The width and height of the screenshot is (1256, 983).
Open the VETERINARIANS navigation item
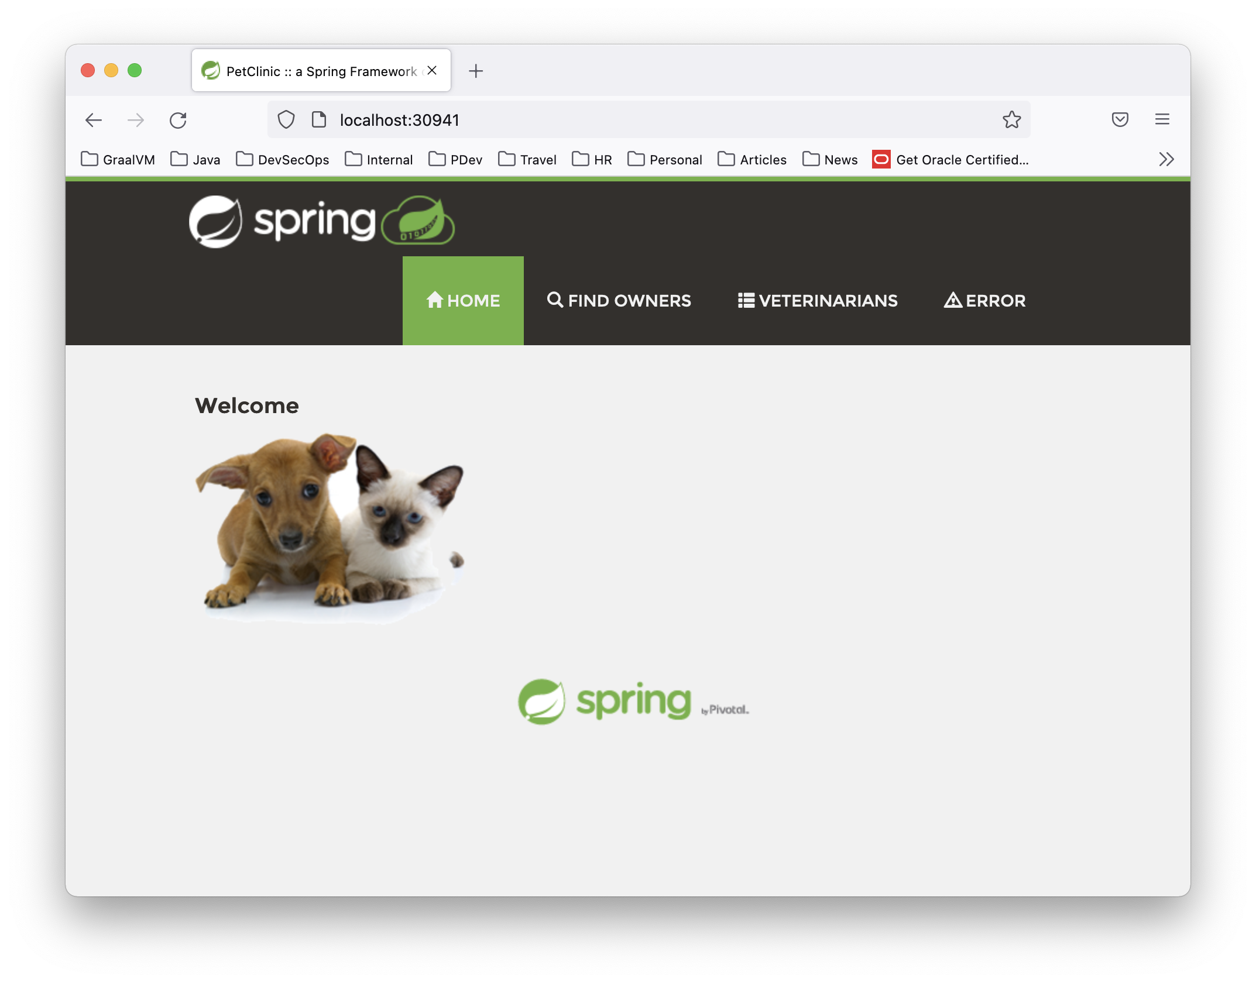coord(818,300)
